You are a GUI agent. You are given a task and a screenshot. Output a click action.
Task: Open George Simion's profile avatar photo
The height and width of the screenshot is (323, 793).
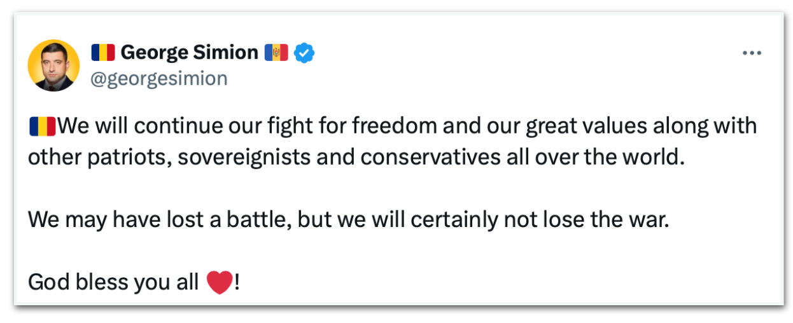tap(54, 65)
